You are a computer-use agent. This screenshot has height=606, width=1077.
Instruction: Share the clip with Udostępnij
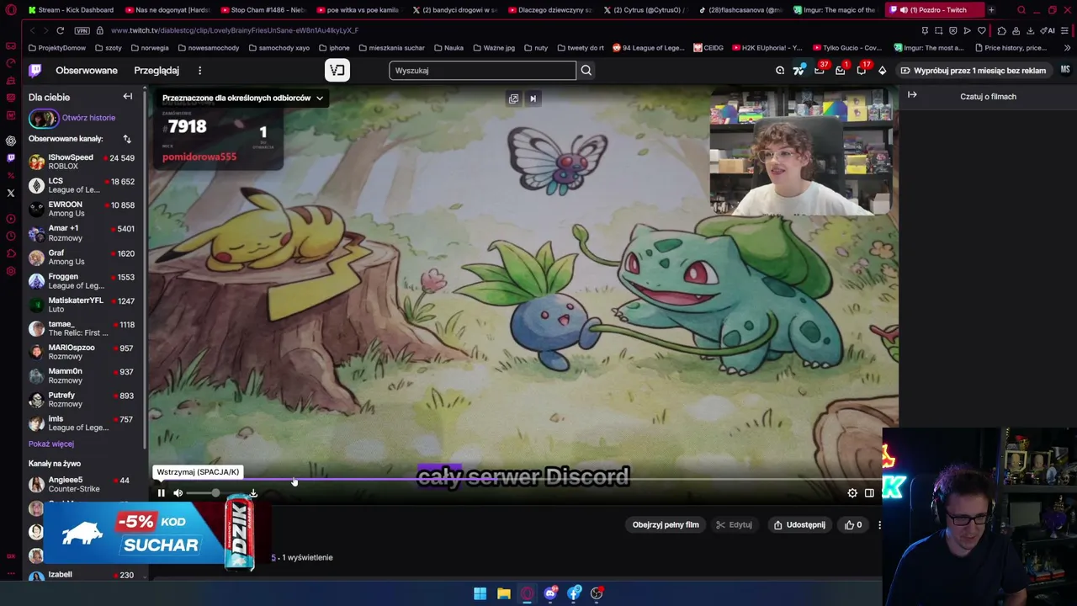[x=799, y=525]
